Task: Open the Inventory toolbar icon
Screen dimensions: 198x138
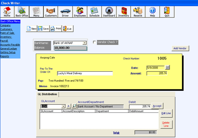Action: (x=123, y=12)
